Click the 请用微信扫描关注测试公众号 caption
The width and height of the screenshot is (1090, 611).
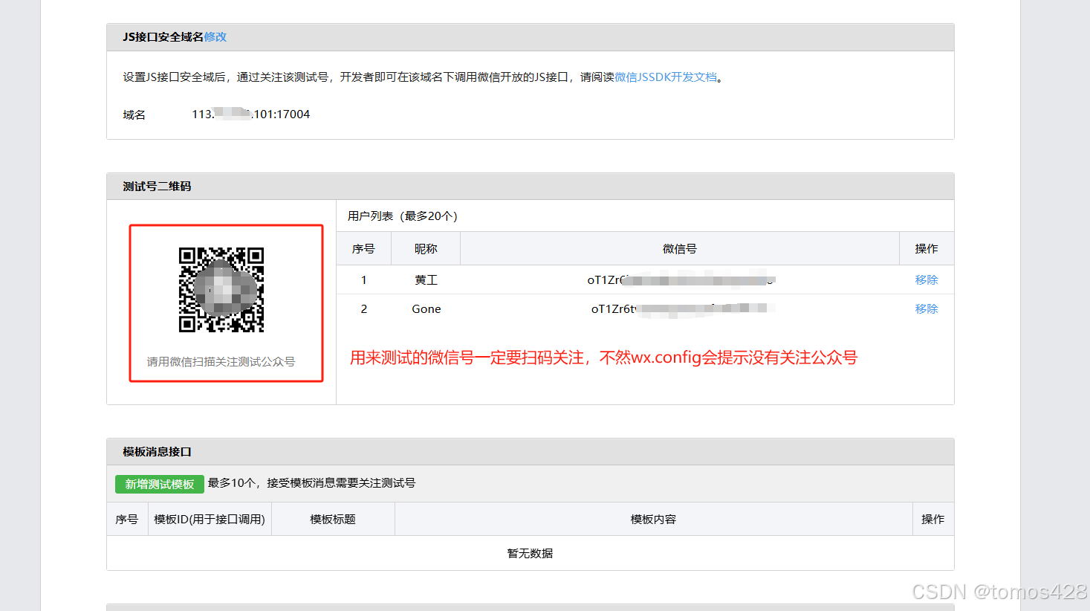tap(221, 362)
